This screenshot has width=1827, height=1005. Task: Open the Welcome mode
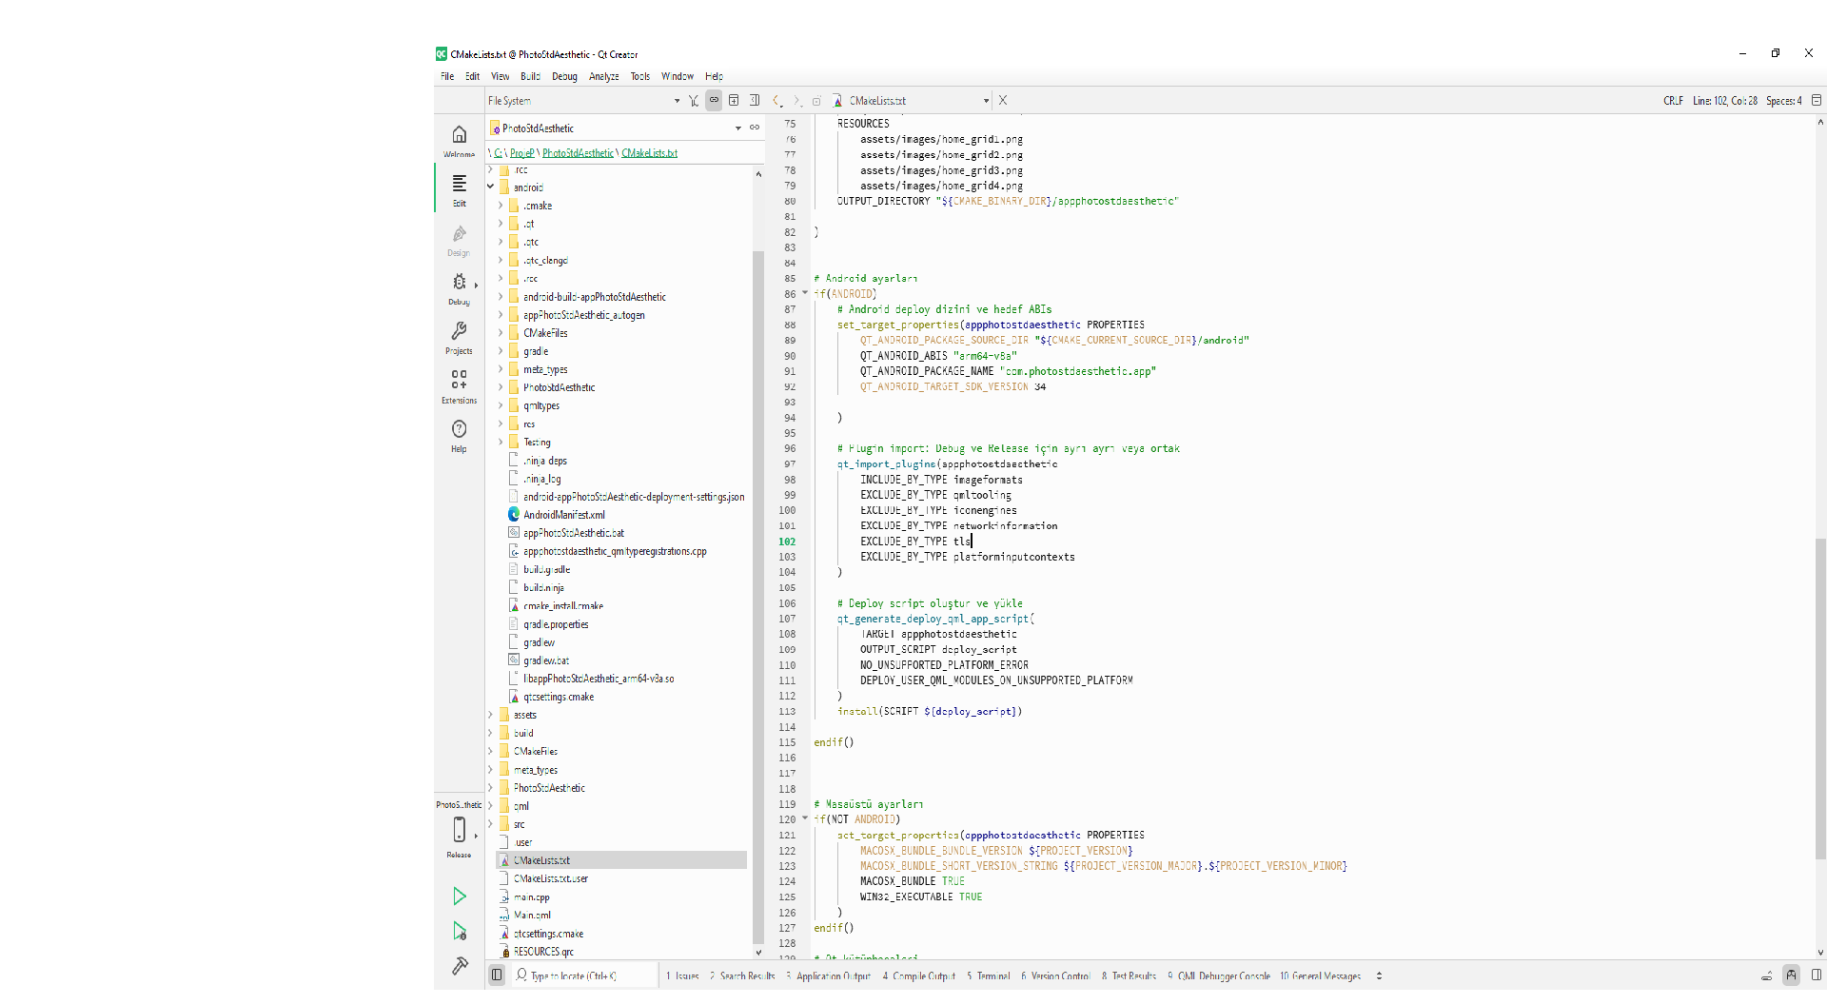click(x=459, y=140)
